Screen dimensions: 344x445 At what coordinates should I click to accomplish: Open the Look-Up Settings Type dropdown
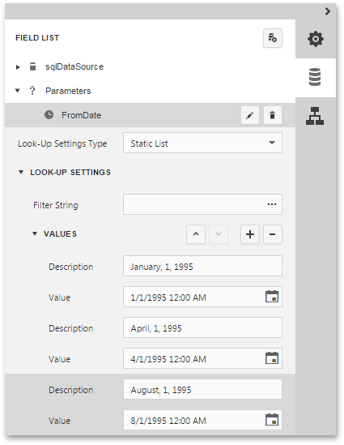click(202, 143)
